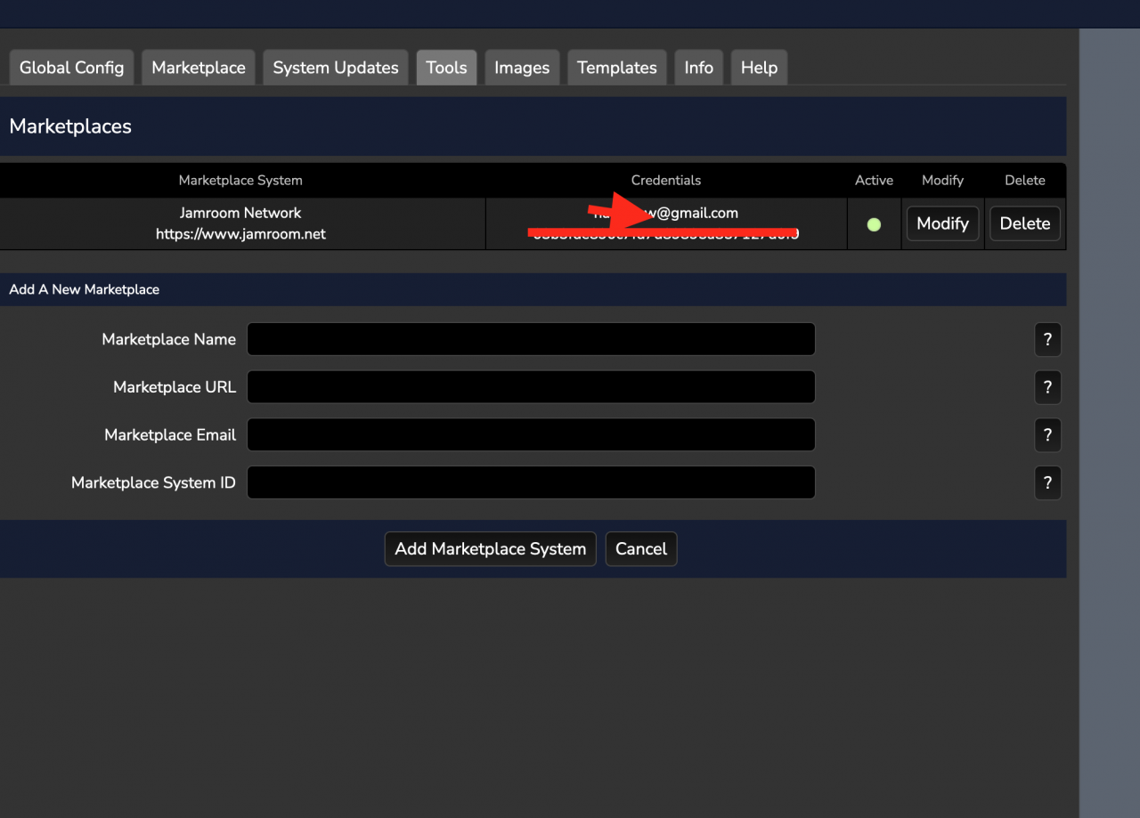1140x818 pixels.
Task: Open help for Marketplace System ID field
Action: coord(1047,483)
